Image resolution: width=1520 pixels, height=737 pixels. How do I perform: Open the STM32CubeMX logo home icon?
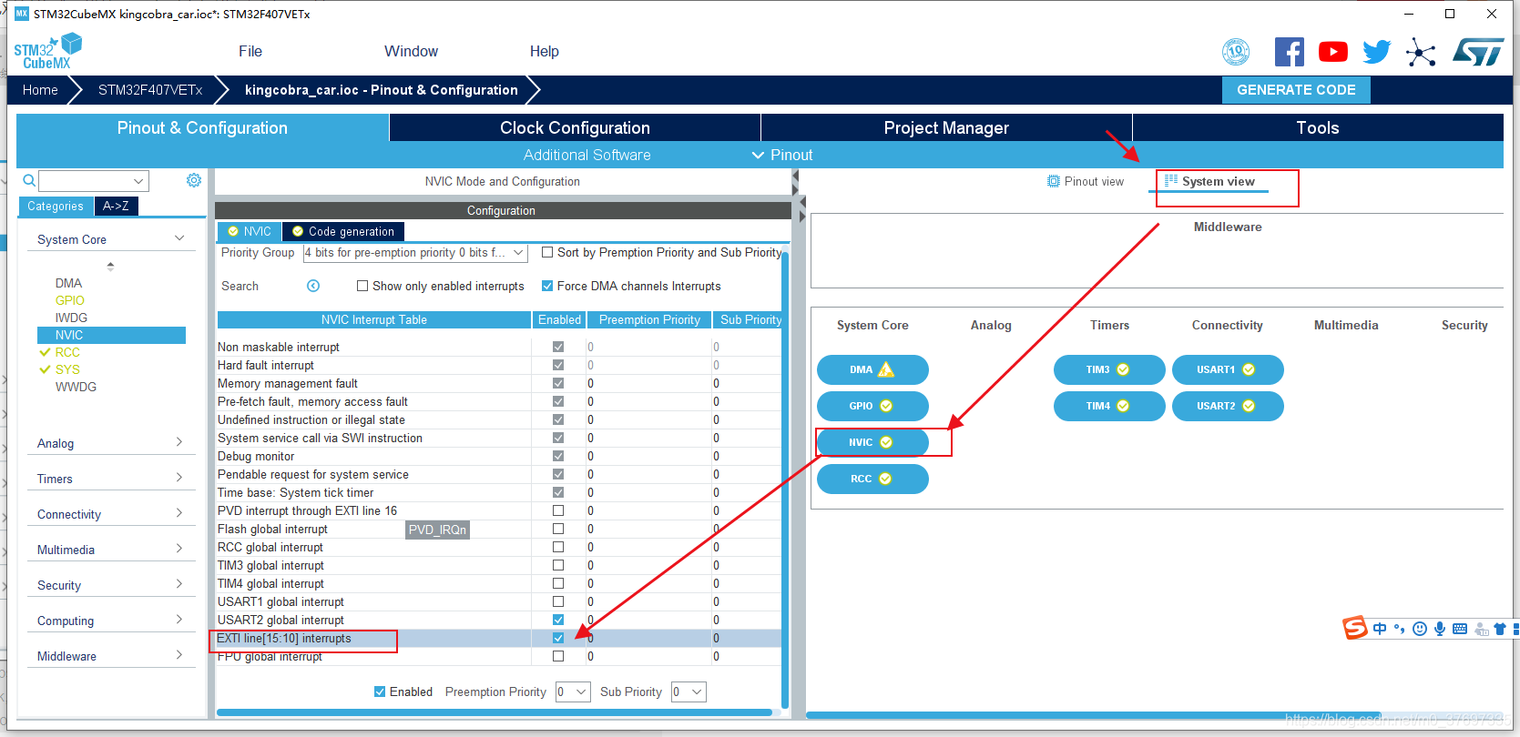click(47, 52)
